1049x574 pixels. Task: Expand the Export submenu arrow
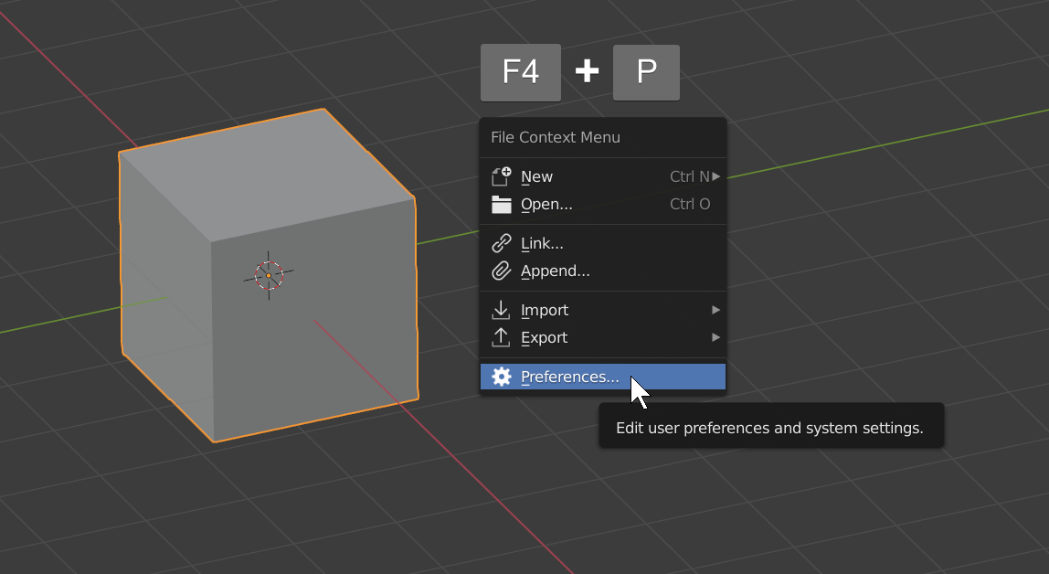716,337
